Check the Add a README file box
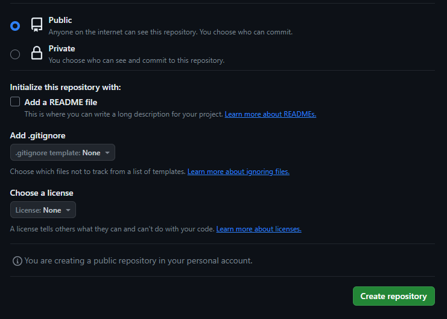The image size is (447, 319). [x=15, y=101]
